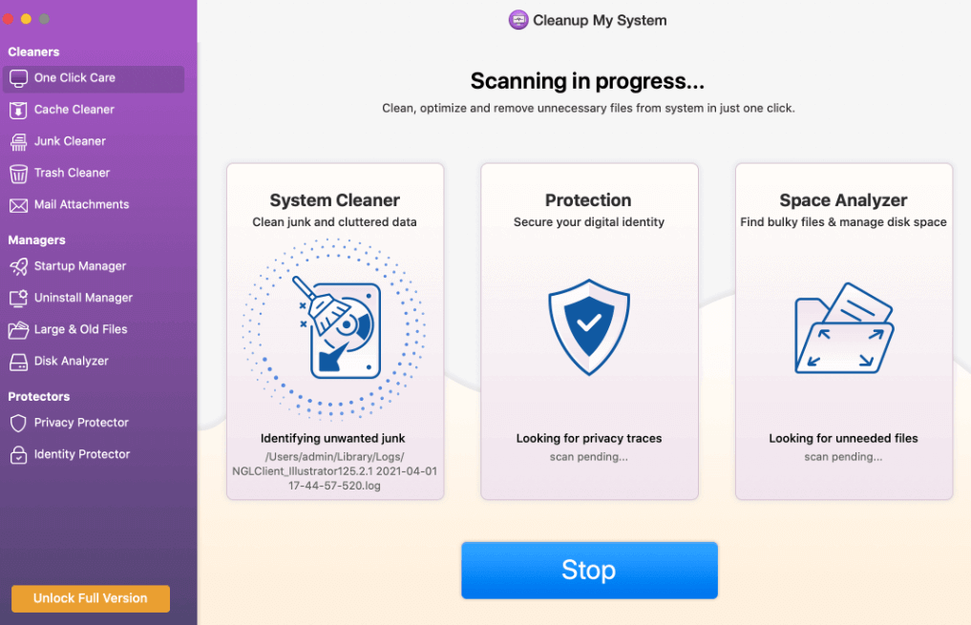Screen dimensions: 971x625
Task: Click the Disk Analyzer drive icon
Action: [18, 362]
